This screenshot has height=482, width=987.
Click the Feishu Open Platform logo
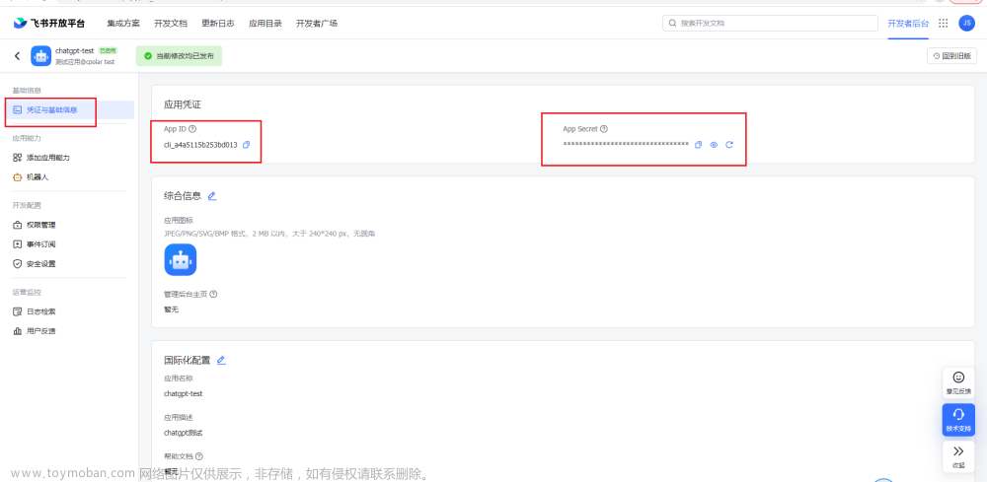pyautogui.click(x=49, y=24)
